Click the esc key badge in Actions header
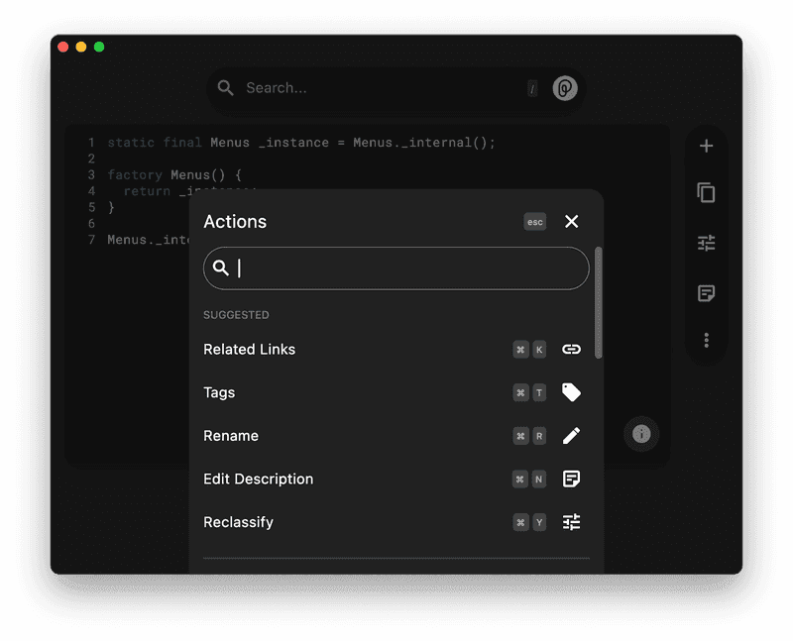Image resolution: width=793 pixels, height=641 pixels. point(534,222)
